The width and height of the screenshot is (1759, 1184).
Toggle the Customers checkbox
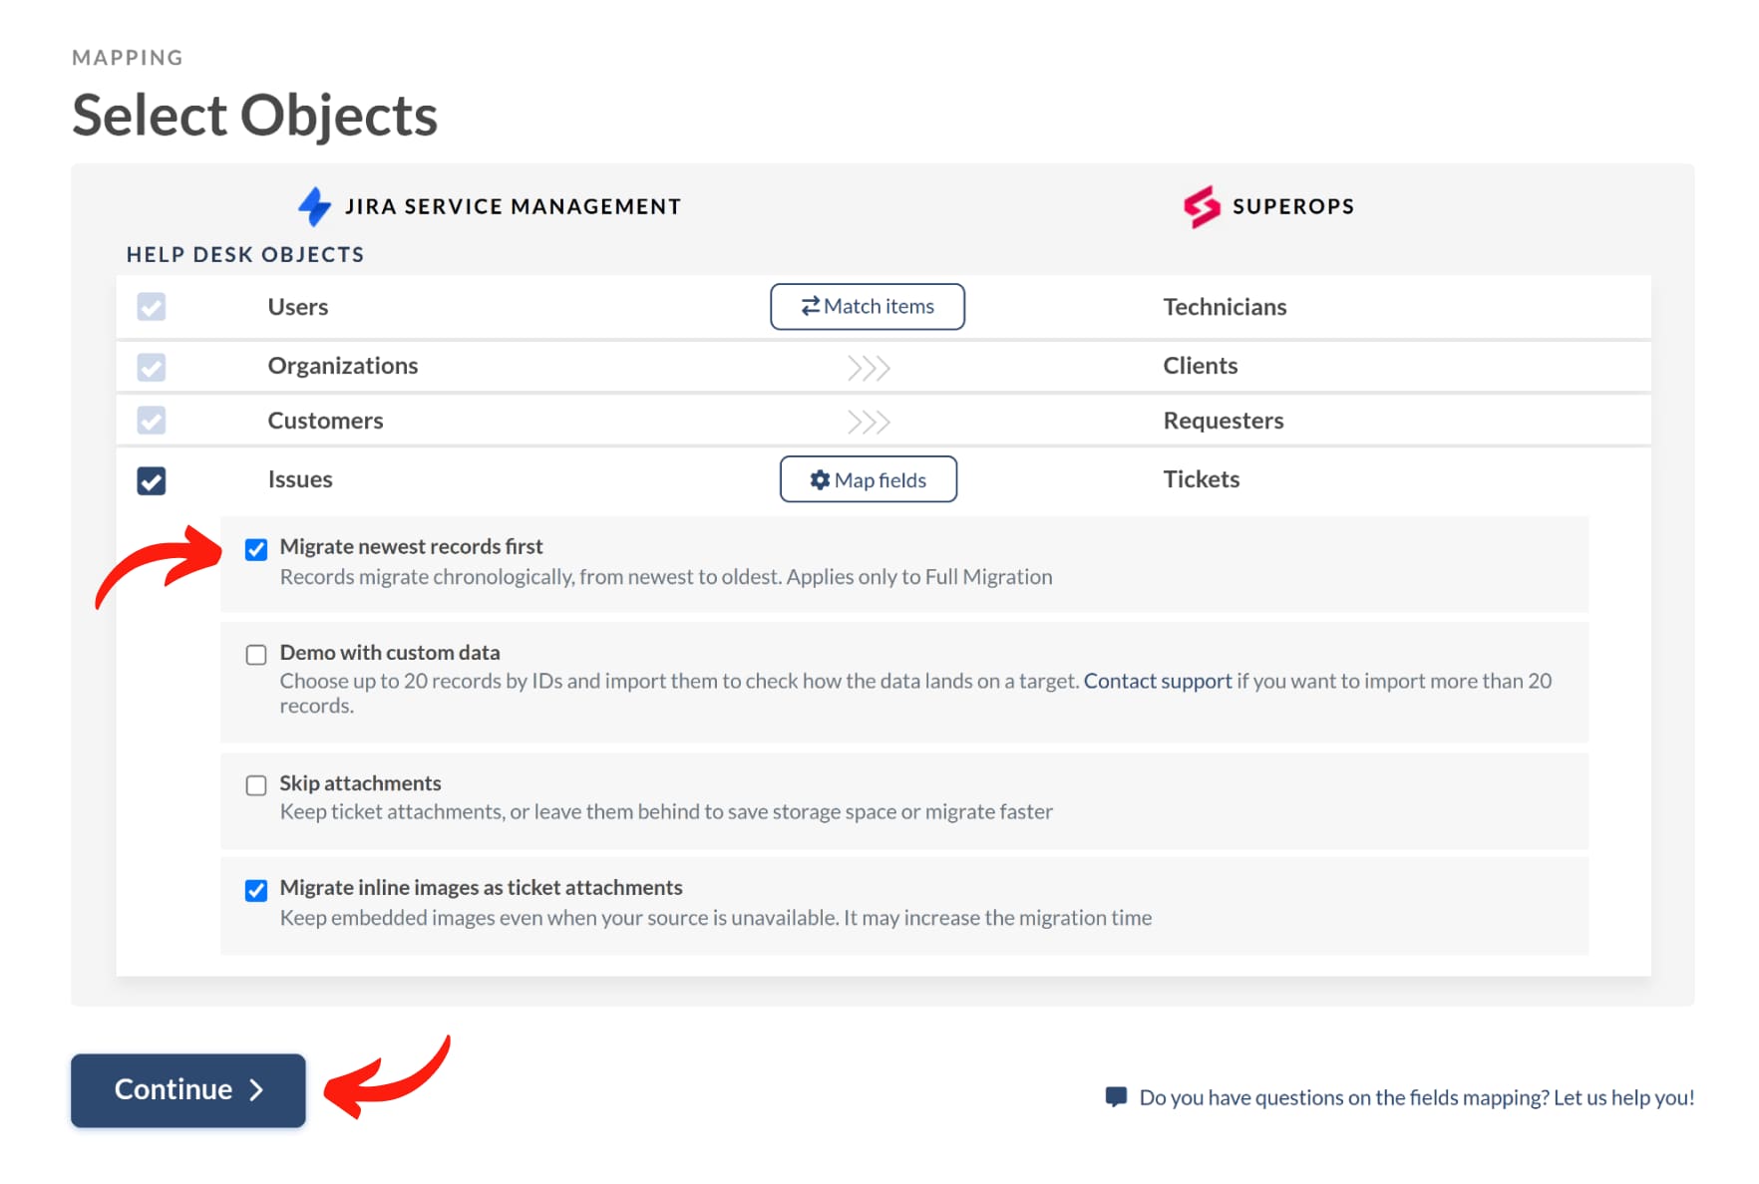tap(152, 421)
